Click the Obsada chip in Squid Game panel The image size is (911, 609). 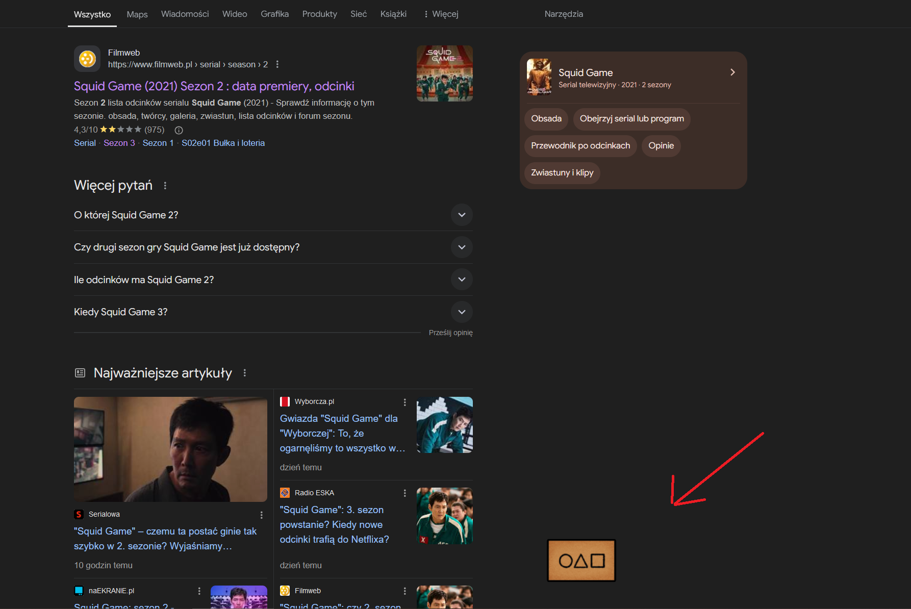tap(546, 119)
